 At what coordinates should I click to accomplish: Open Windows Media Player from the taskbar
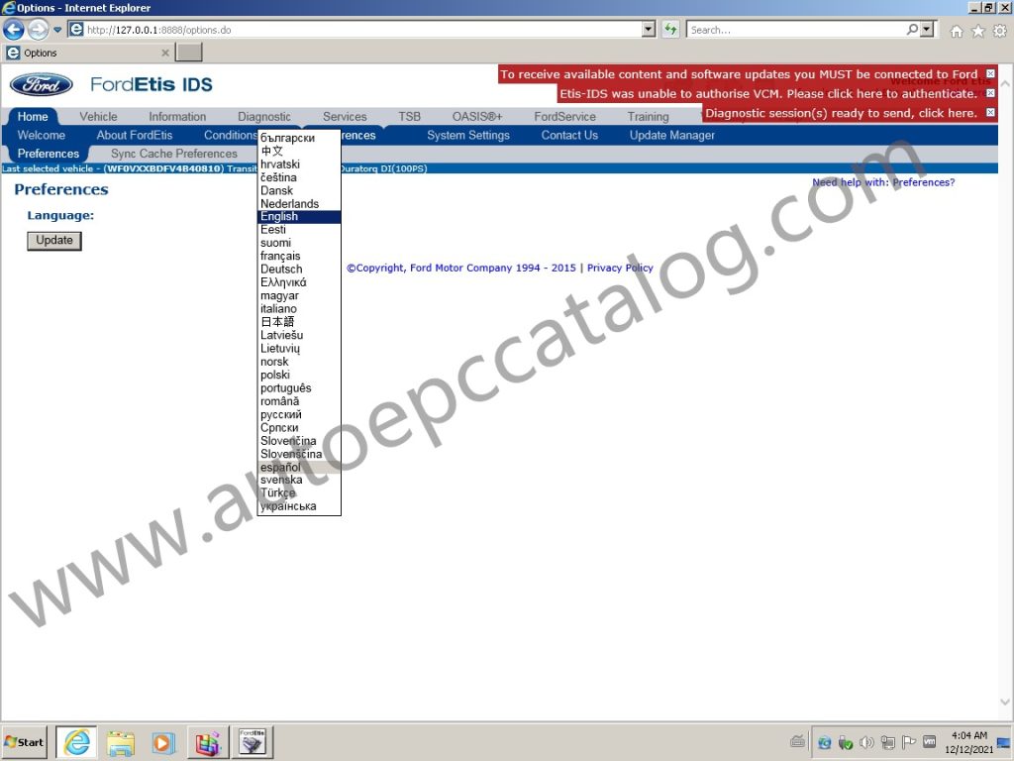(163, 741)
